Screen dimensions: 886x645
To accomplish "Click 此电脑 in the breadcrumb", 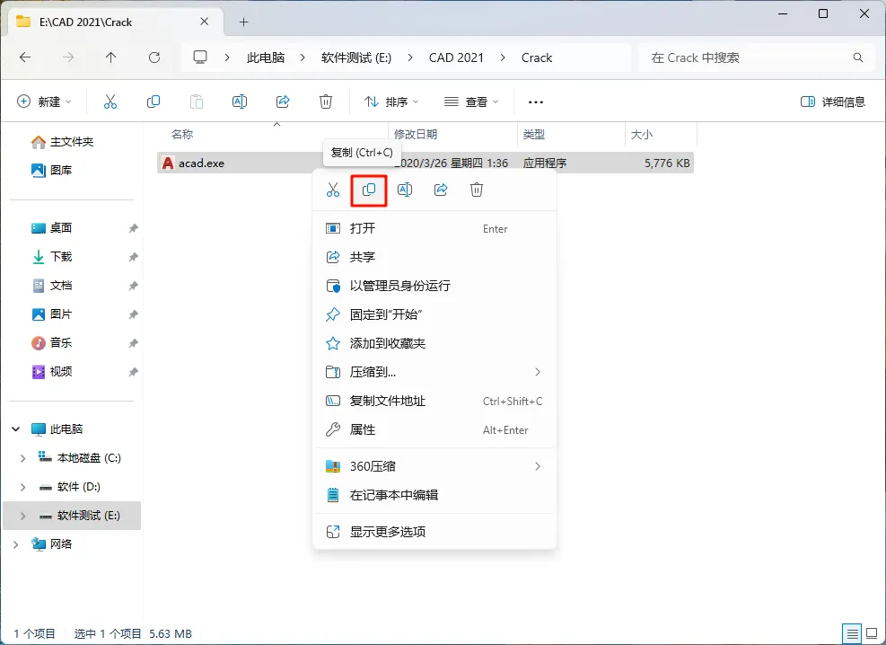I will 266,57.
